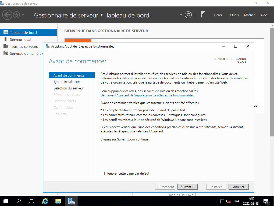This screenshot has height=206, width=274.
Task: Expand the dropdown arrow left of refresh icon
Action: (181, 15)
